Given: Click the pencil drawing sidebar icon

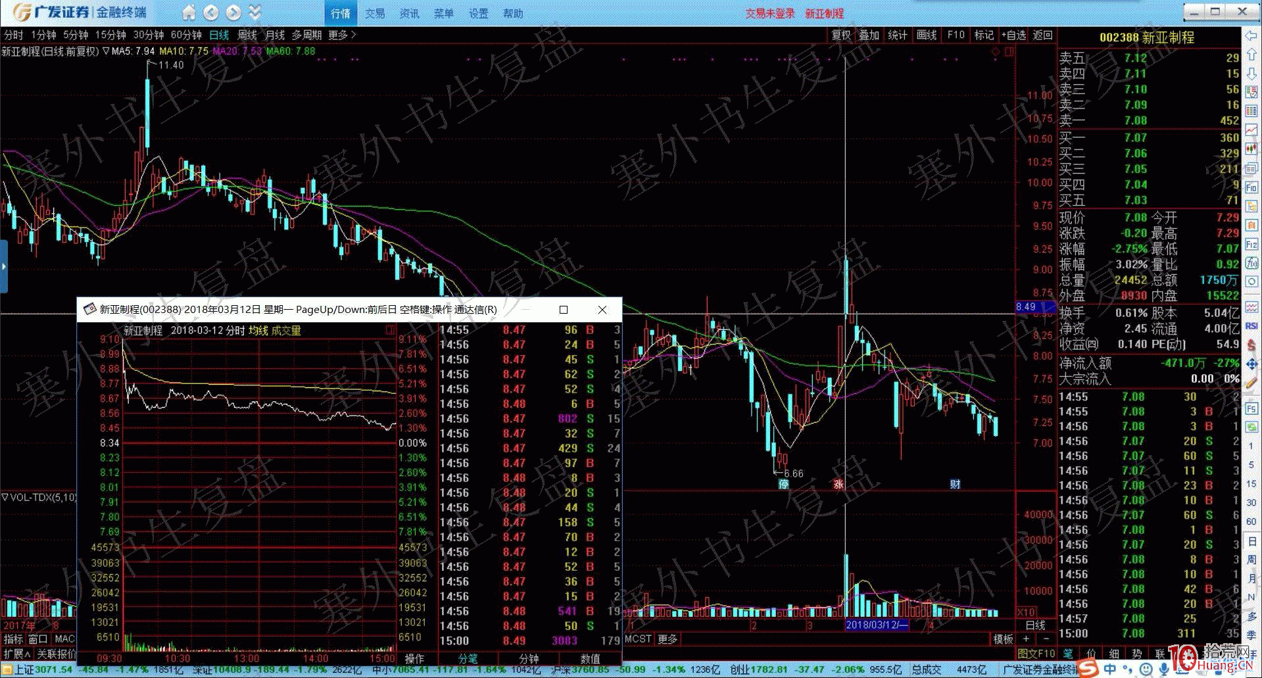Looking at the screenshot, I should click(x=1251, y=383).
